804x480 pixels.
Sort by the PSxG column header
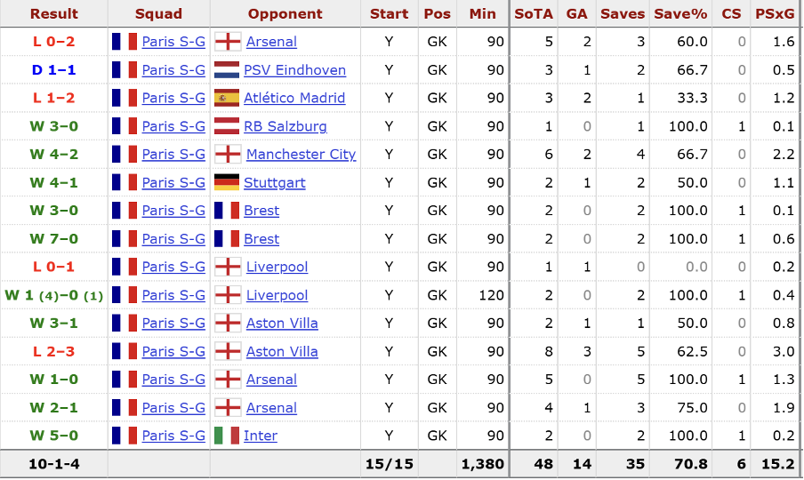[776, 13]
